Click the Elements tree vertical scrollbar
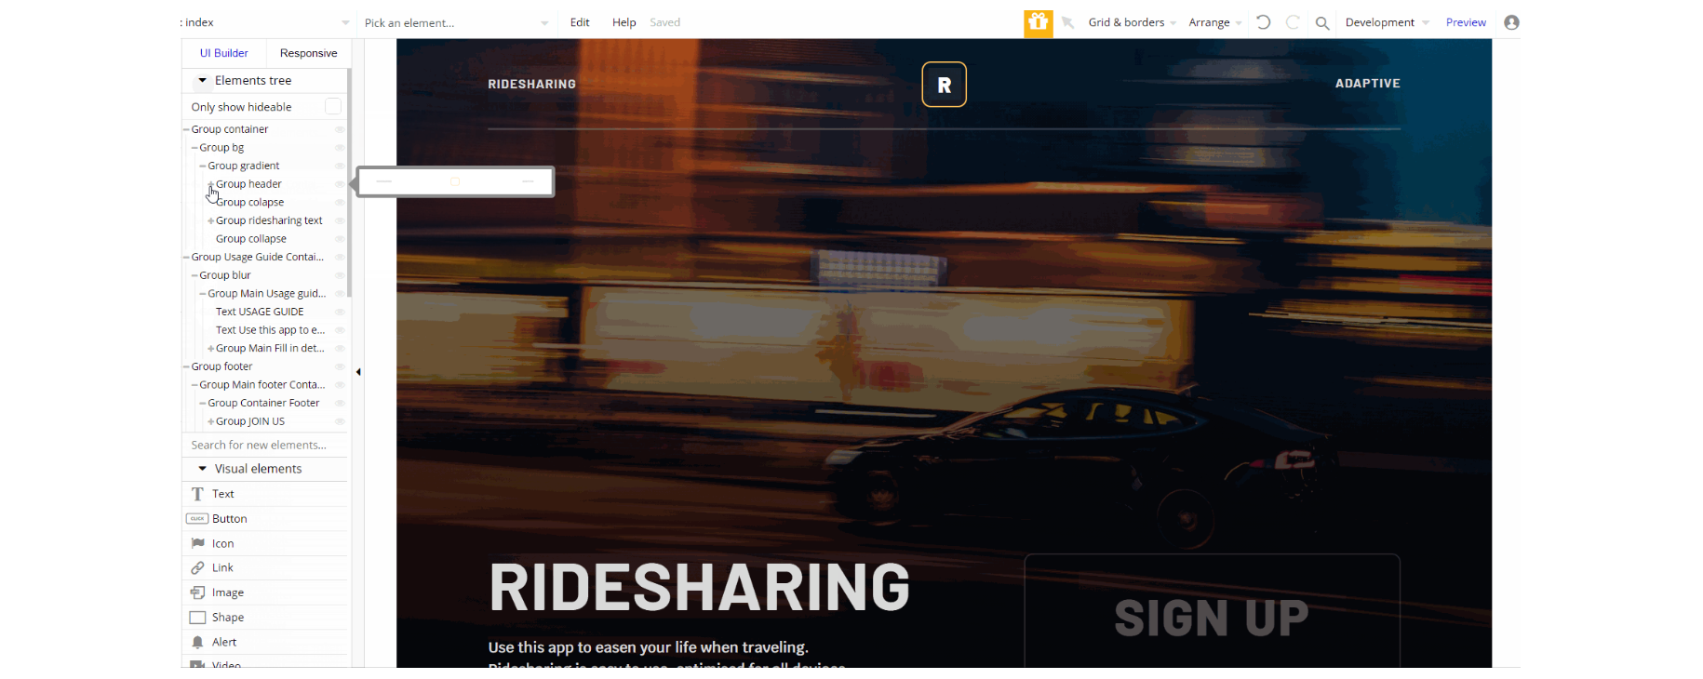 coord(349,183)
